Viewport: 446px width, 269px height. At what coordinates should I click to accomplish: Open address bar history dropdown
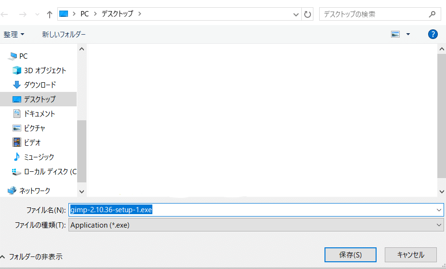tap(296, 14)
